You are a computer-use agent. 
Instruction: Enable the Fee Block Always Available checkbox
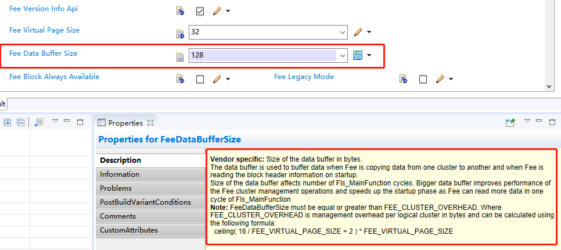[200, 79]
